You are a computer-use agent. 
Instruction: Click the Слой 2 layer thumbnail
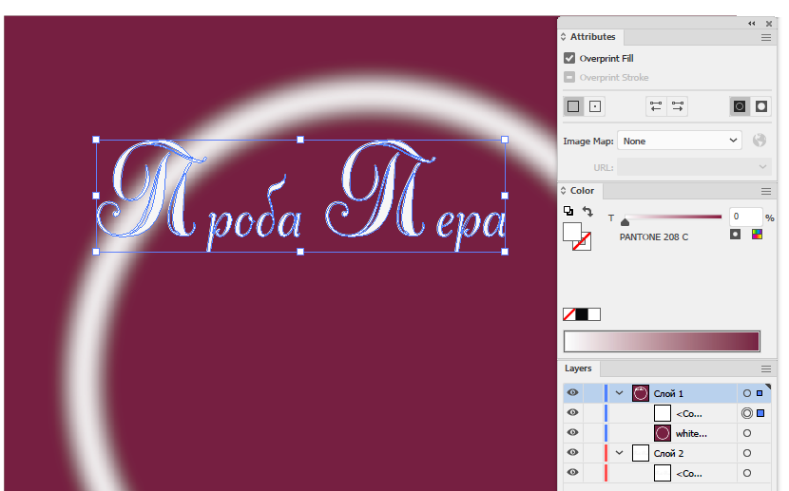[x=641, y=453]
